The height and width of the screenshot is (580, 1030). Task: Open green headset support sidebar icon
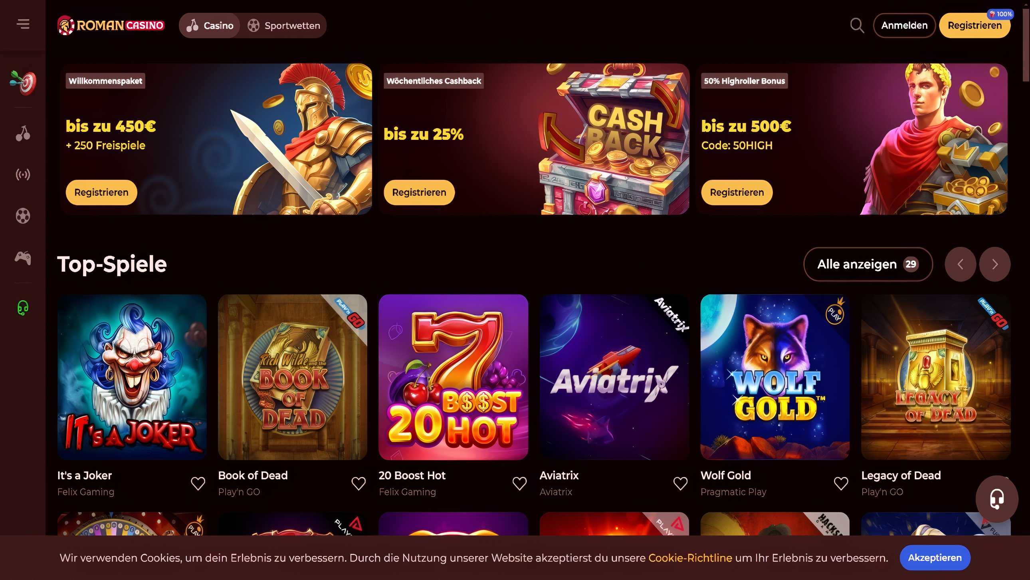pyautogui.click(x=23, y=308)
